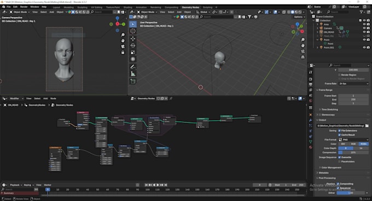Select the Cursor tool in user viewport
The image size is (372, 201).
click(133, 31)
